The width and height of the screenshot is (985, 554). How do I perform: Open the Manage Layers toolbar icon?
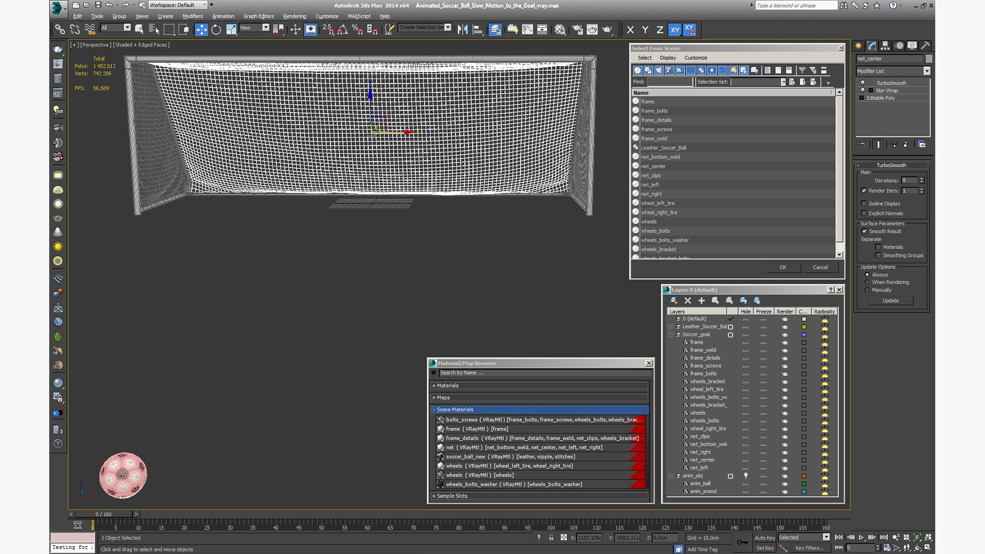[495, 30]
